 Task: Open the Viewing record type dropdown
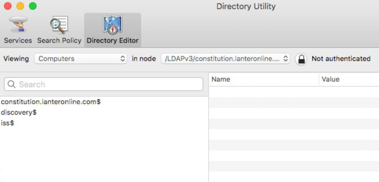(81, 59)
